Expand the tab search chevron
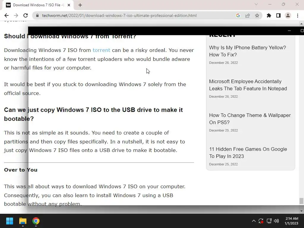Image resolution: width=304 pixels, height=228 pixels. 256,4
